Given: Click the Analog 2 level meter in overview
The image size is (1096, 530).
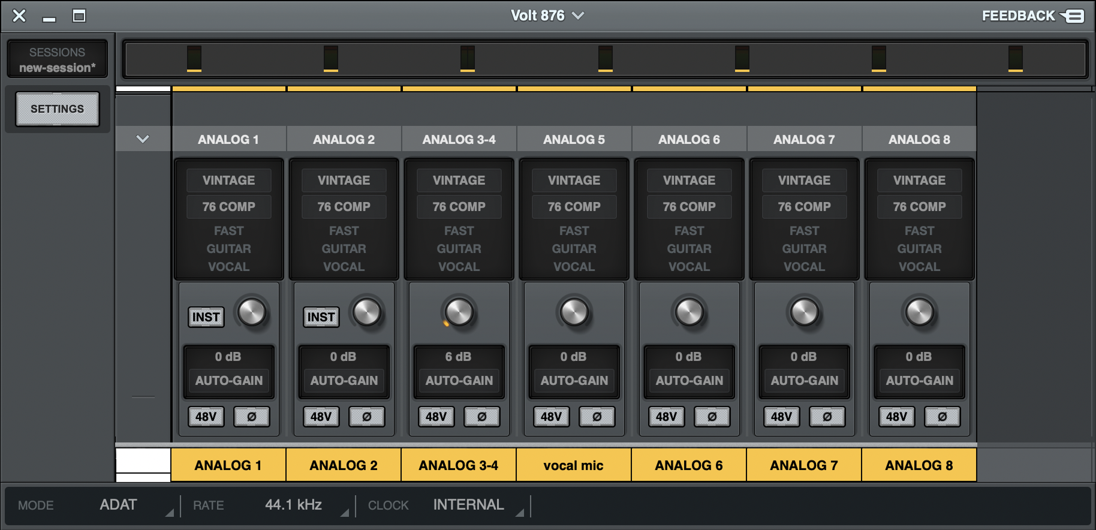Looking at the screenshot, I should [331, 59].
